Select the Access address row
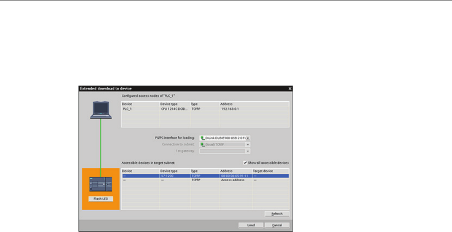Image resolution: width=452 pixels, height=232 pixels. coord(205,180)
